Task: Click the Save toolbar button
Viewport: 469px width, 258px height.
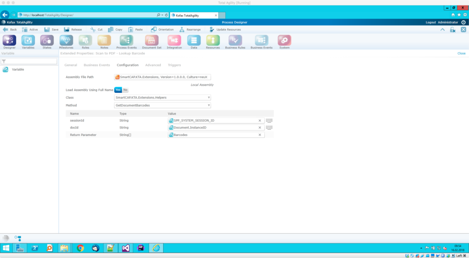Action: pyautogui.click(x=51, y=29)
